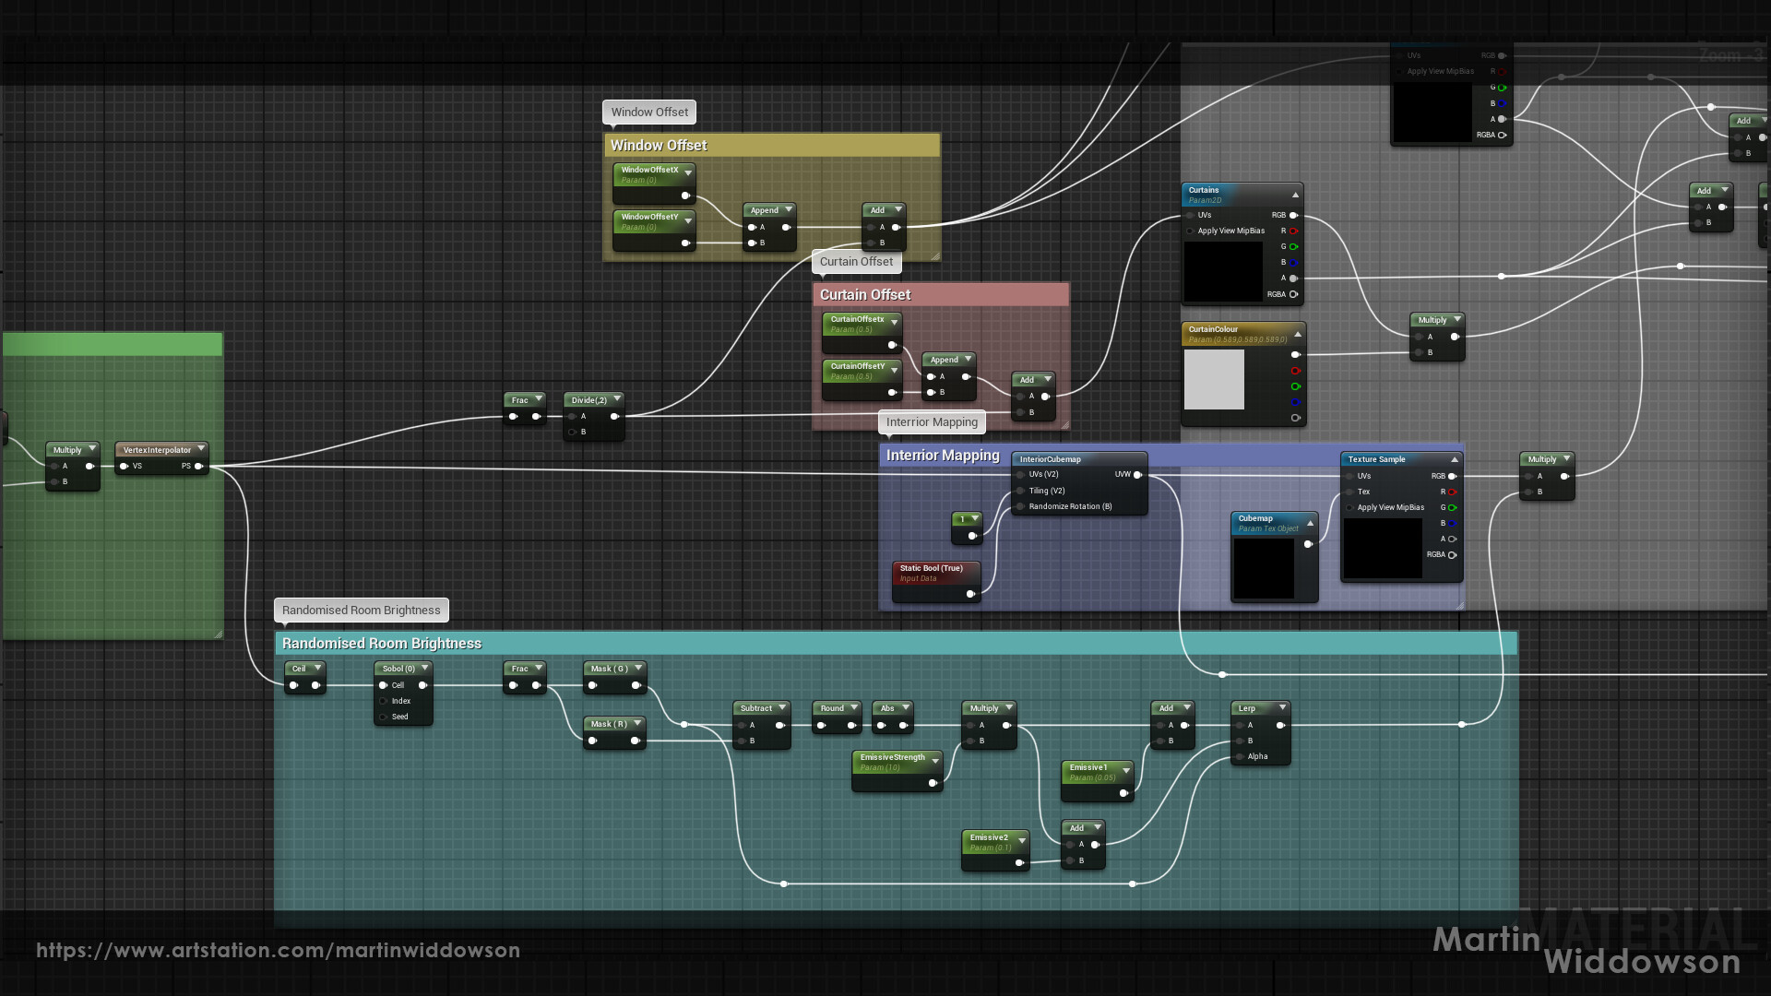Click the Seed input pin on Sobol node
The width and height of the screenshot is (1771, 996).
[x=384, y=717]
